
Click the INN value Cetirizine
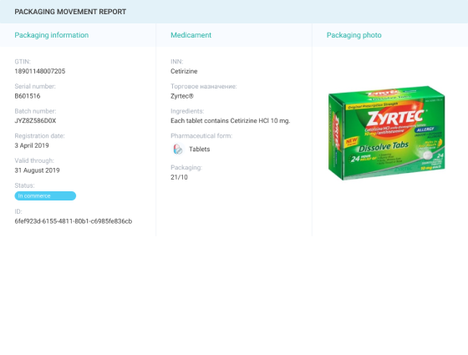(x=184, y=71)
